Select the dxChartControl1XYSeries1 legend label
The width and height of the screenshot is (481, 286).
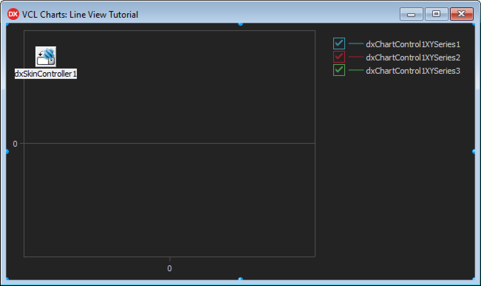tap(413, 45)
